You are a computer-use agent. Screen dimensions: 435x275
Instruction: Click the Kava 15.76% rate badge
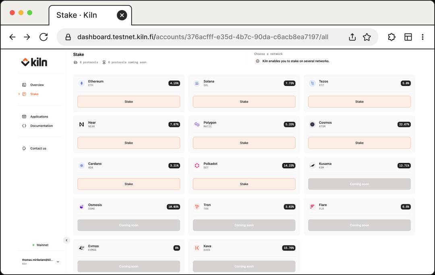(289, 248)
